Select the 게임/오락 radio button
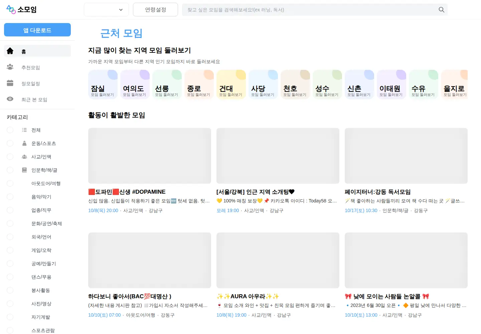The image size is (481, 334). click(x=10, y=250)
